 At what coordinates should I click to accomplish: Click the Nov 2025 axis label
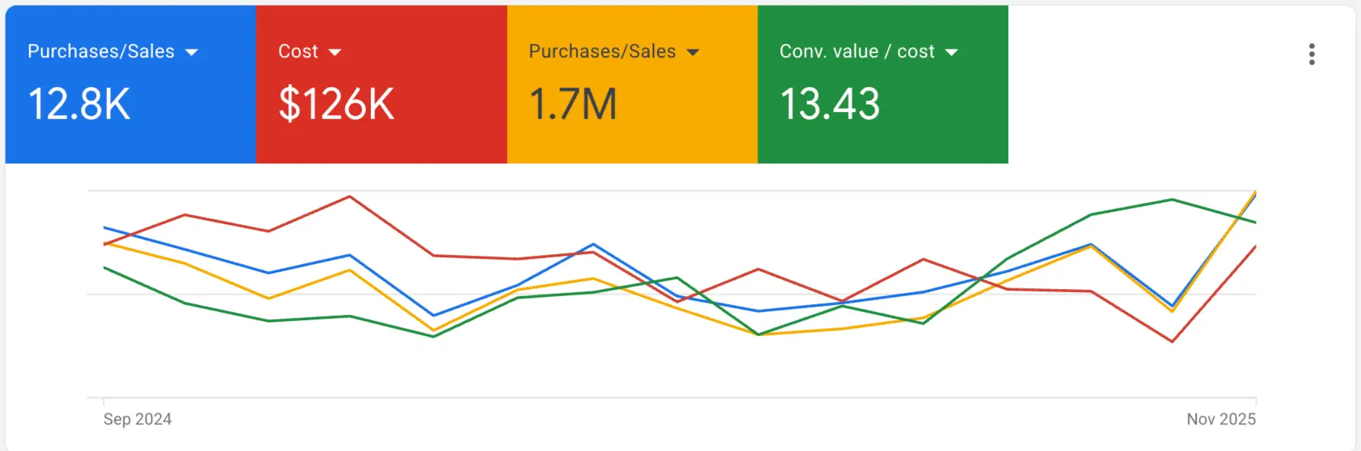[x=1220, y=419]
